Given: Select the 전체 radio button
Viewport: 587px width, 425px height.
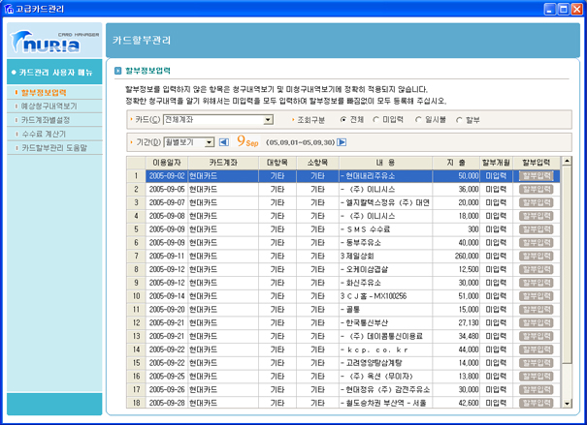Looking at the screenshot, I should click(x=344, y=119).
